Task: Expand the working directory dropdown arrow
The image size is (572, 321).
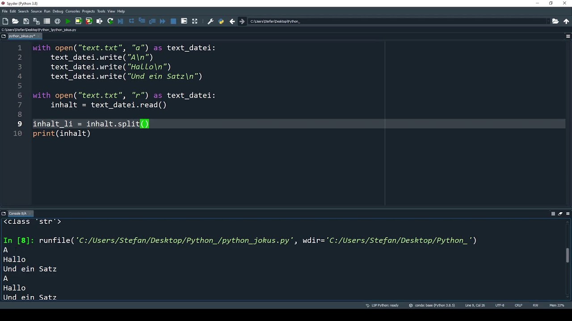Action: [548, 21]
